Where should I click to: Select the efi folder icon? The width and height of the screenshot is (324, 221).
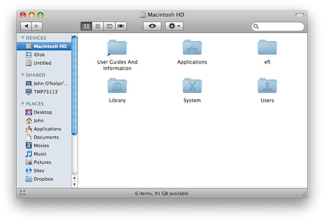coord(267,47)
